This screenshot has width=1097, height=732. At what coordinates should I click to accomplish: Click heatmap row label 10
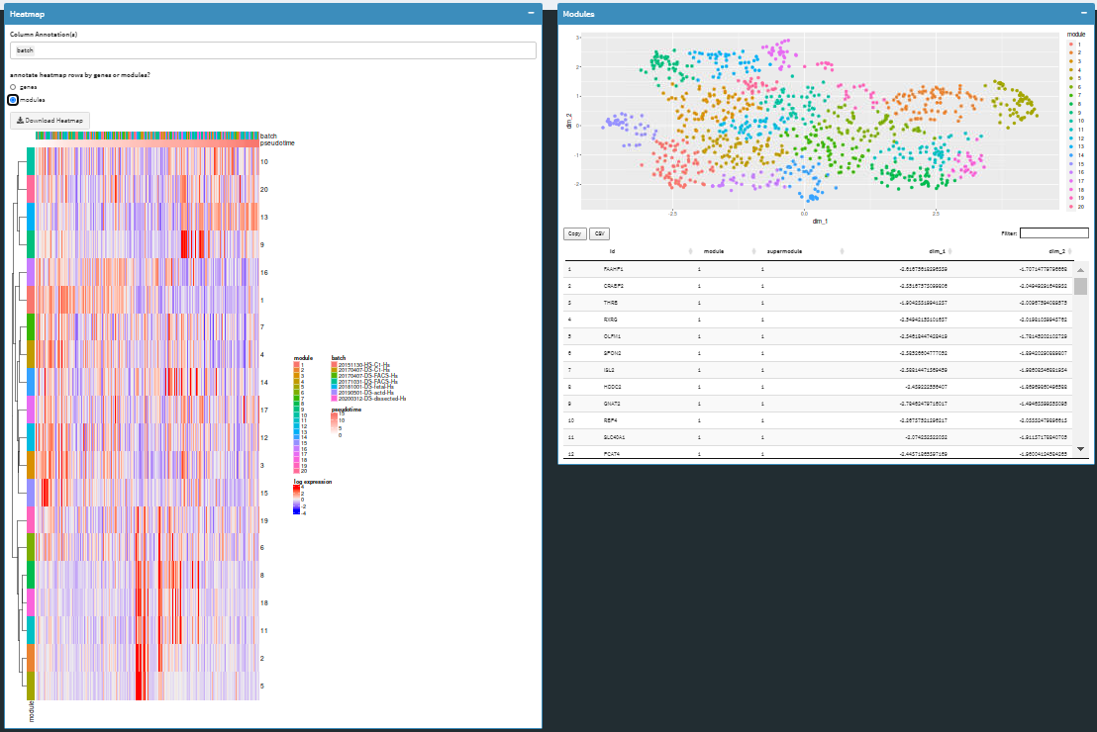[x=263, y=162]
